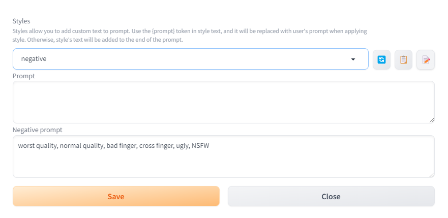Click the clipboard apply-style icon
The height and width of the screenshot is (218, 448).
(403, 59)
